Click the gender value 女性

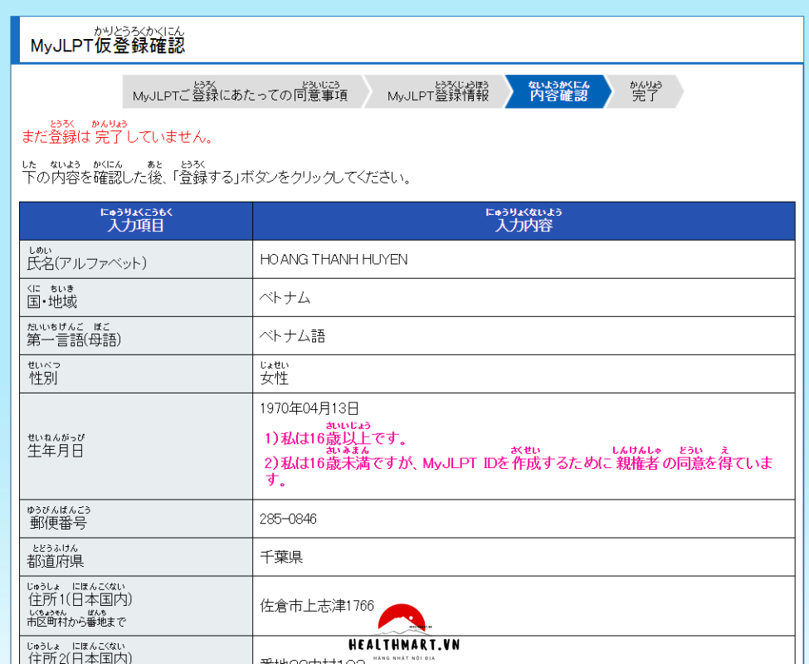click(274, 374)
